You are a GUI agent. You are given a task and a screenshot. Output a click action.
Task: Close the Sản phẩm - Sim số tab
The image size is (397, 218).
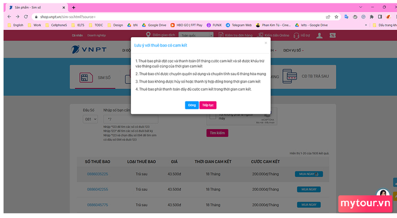click(64, 7)
